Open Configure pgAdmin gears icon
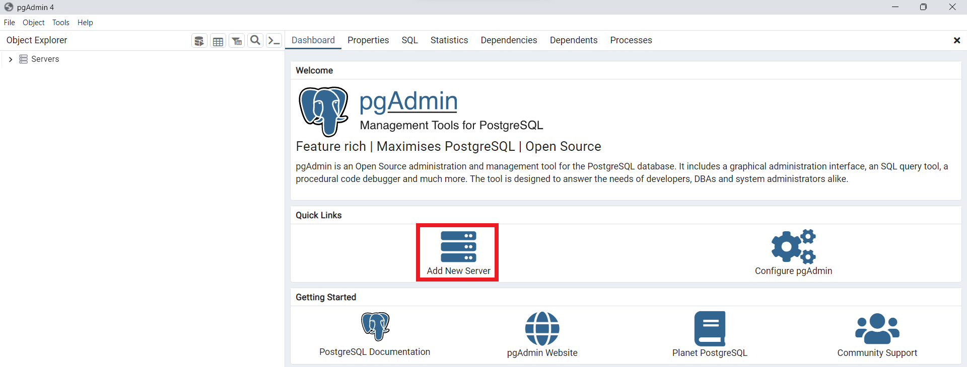Screen dimensions: 967x367 794,247
